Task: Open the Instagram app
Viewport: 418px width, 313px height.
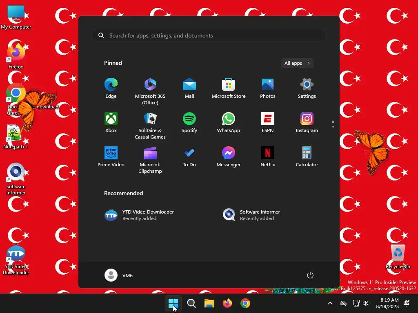Action: tap(307, 122)
